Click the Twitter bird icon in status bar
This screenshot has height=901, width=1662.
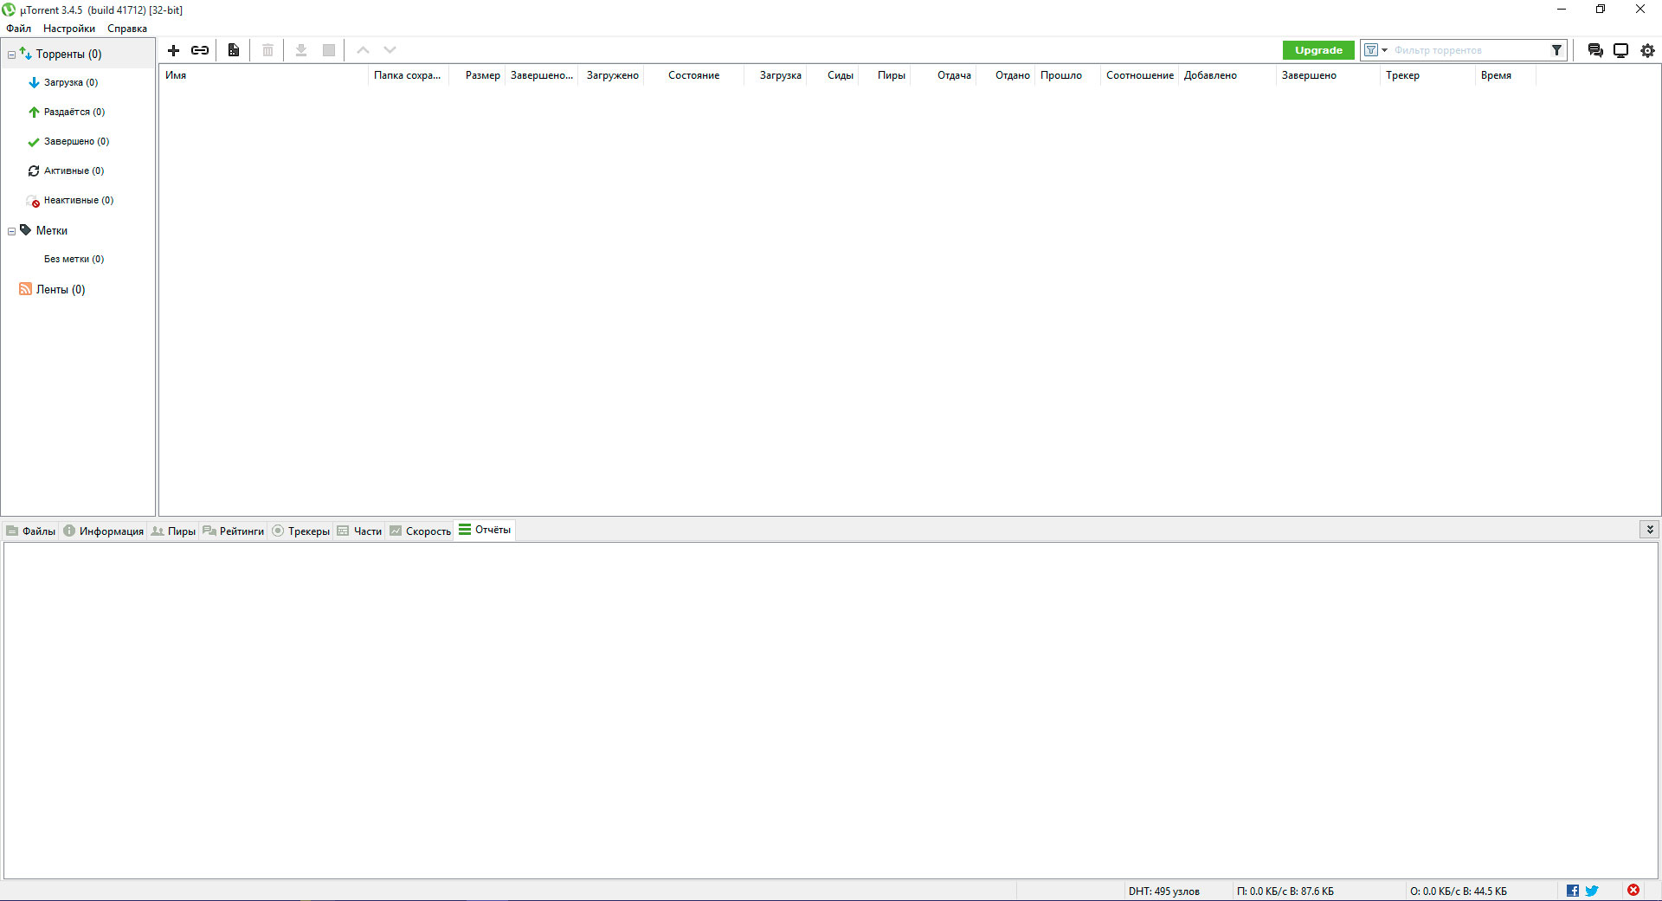[1591, 891]
